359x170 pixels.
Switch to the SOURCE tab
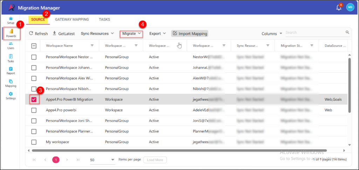38,20
